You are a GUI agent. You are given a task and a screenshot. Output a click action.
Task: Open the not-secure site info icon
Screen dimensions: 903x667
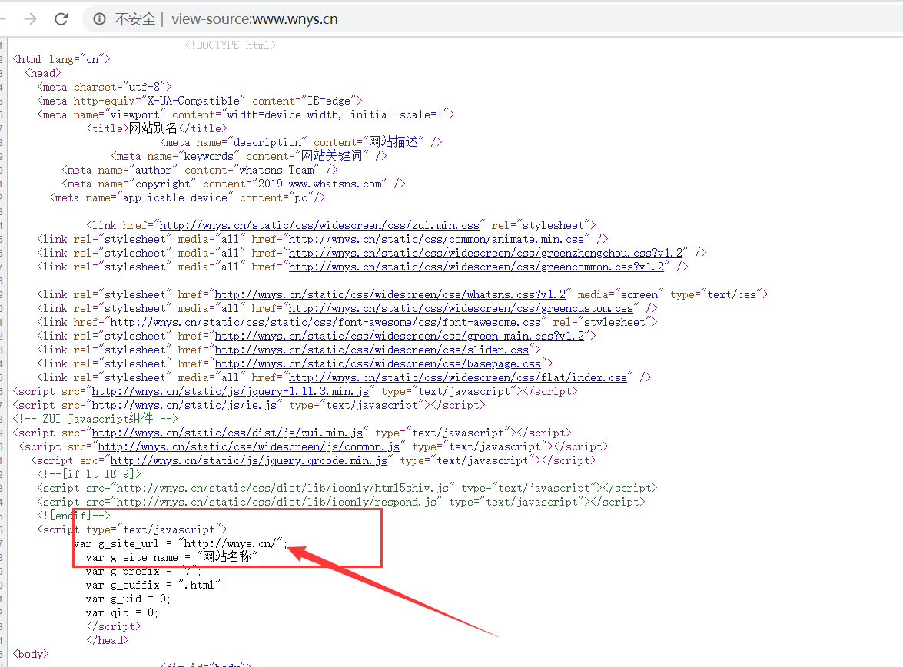point(100,19)
